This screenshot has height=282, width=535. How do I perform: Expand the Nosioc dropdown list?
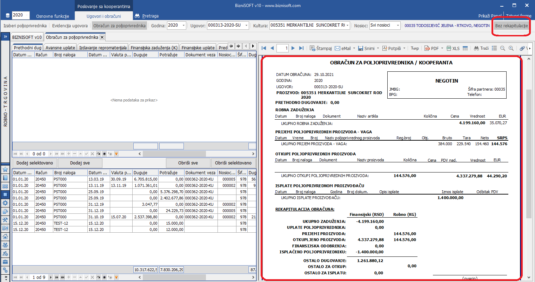tap(397, 26)
